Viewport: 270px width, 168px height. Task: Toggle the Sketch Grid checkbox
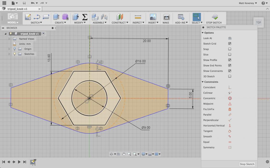coord(230,44)
